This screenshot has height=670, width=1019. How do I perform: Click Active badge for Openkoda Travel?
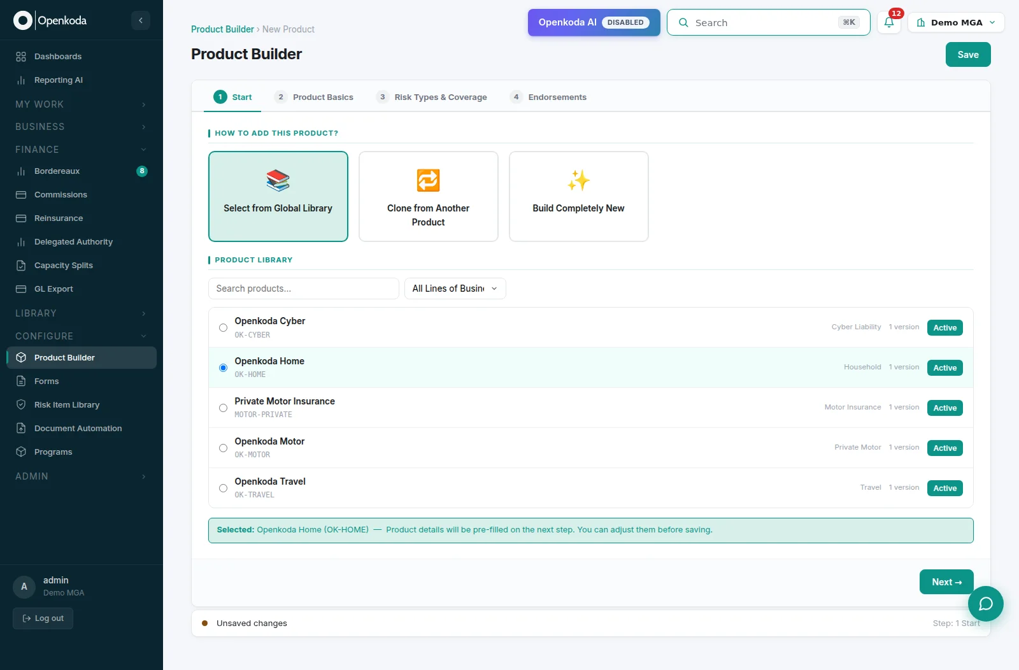(x=945, y=488)
